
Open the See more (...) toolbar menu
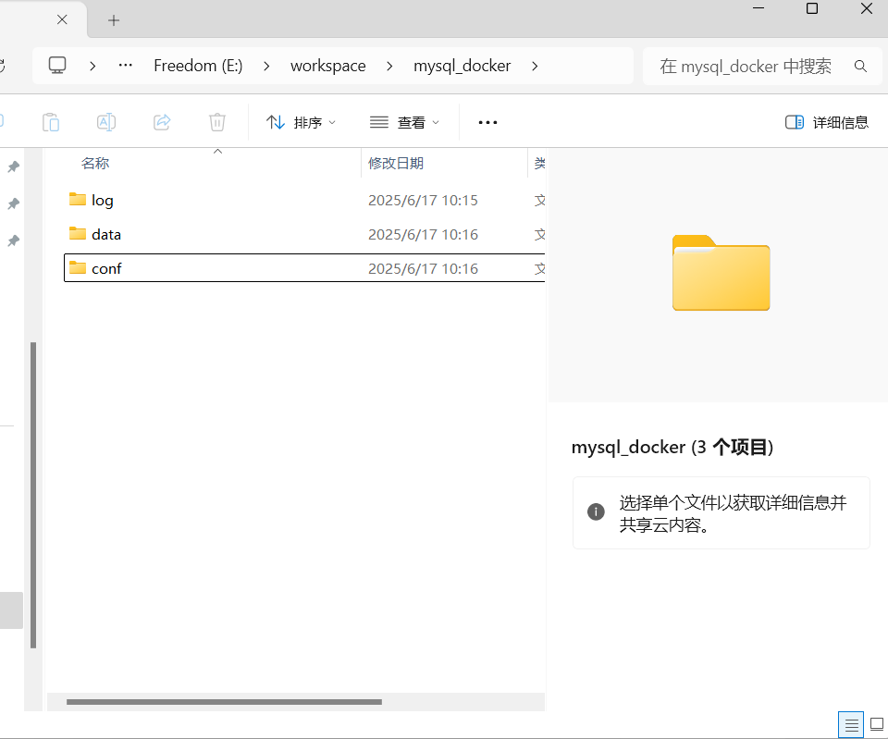coord(487,121)
